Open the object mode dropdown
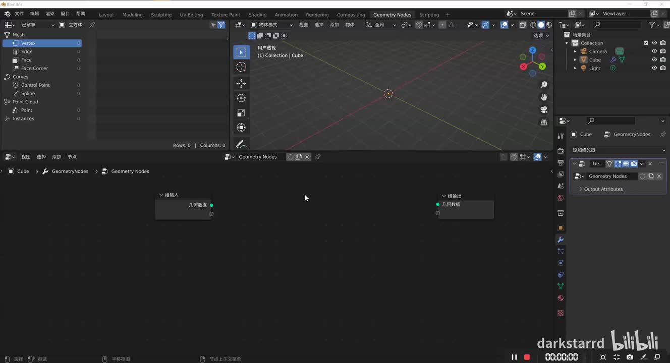The height and width of the screenshot is (363, 670). coord(271,25)
